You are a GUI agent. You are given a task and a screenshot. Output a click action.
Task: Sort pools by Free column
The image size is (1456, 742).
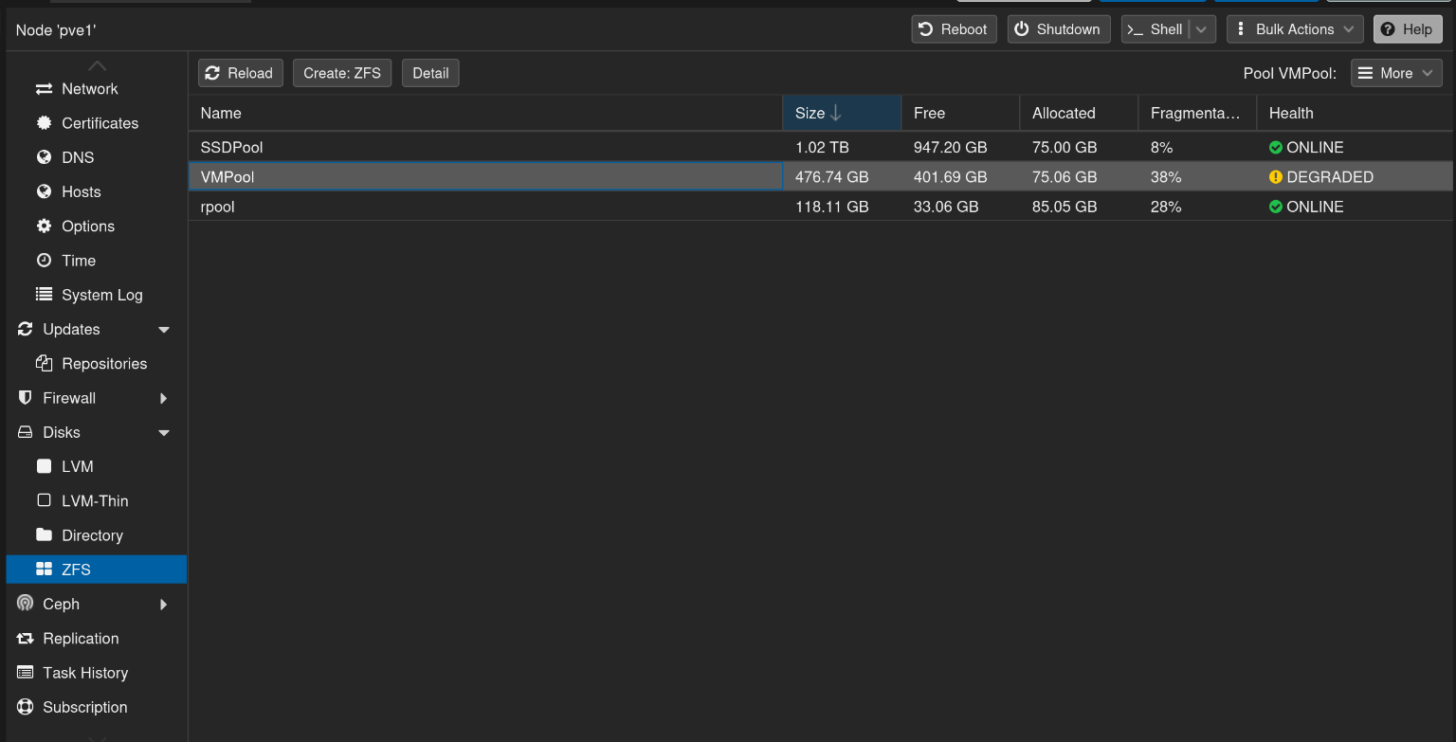click(960, 113)
